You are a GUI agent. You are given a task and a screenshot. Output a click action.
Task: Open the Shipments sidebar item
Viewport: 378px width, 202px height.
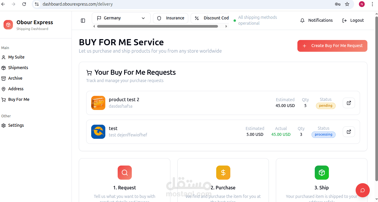[x=18, y=68]
